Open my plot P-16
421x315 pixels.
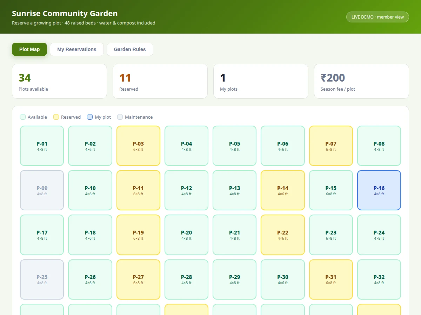[379, 190]
